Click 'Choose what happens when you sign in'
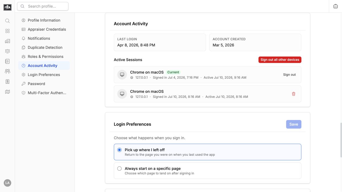 (x=150, y=138)
